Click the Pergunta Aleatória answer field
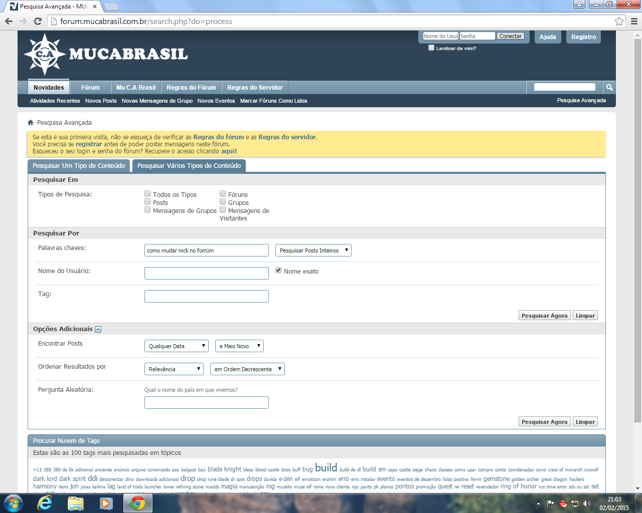This screenshot has height=513, width=642. (206, 402)
